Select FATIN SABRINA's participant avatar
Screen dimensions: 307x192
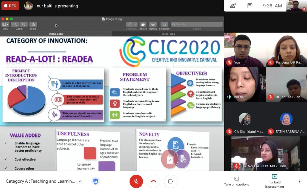pyautogui.click(x=286, y=119)
